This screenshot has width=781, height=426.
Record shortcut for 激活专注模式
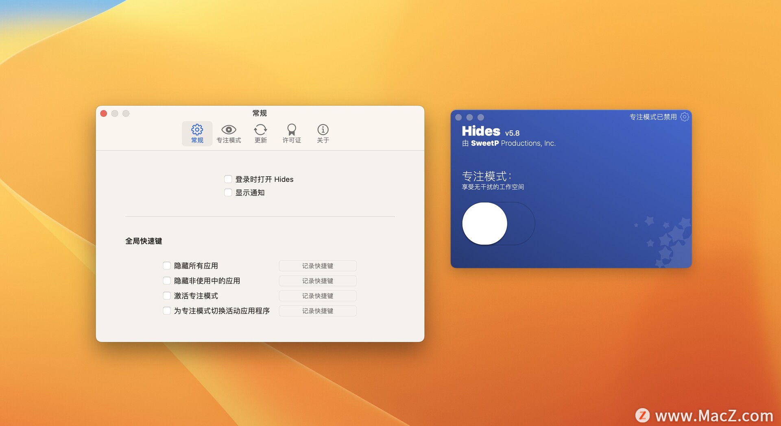(317, 296)
